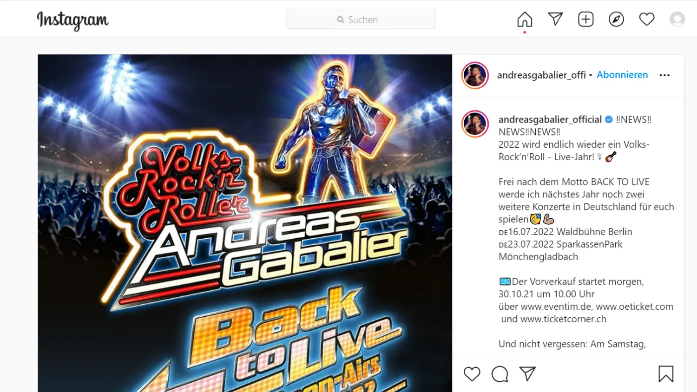The width and height of the screenshot is (697, 392).
Task: View profile picture beside the caption
Action: [475, 124]
